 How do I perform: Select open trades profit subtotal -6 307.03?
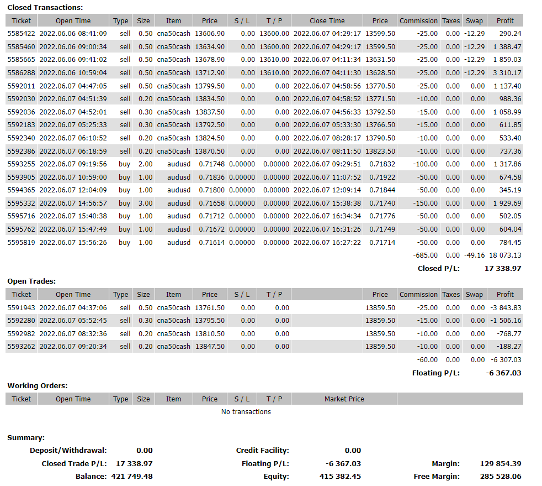point(506,359)
